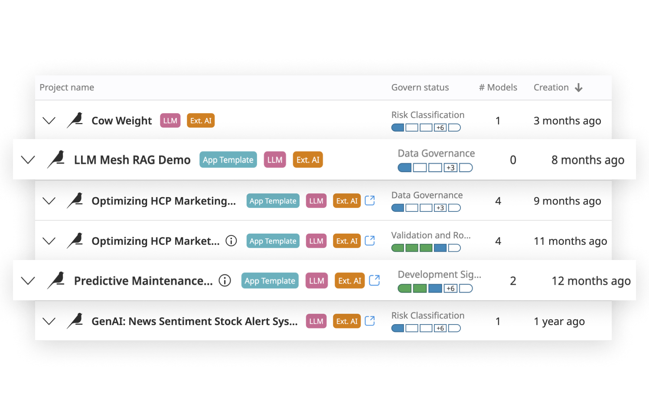This screenshot has height=416, width=649.
Task: Expand the Predictive Maintenance project row
Action: click(28, 281)
